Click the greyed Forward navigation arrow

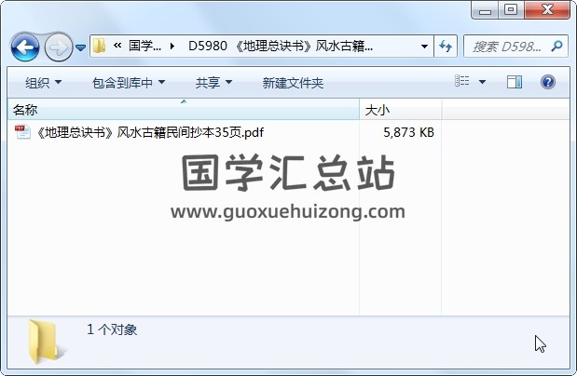[59, 47]
